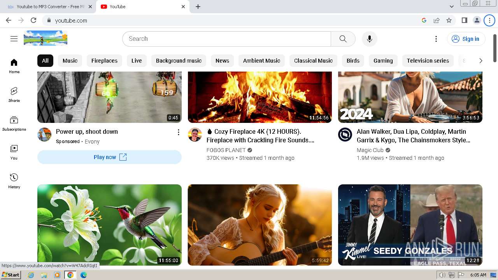Click the Play now ad button
Image resolution: width=498 pixels, height=280 pixels.
click(x=109, y=157)
